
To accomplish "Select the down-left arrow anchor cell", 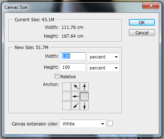I will click(75, 106).
